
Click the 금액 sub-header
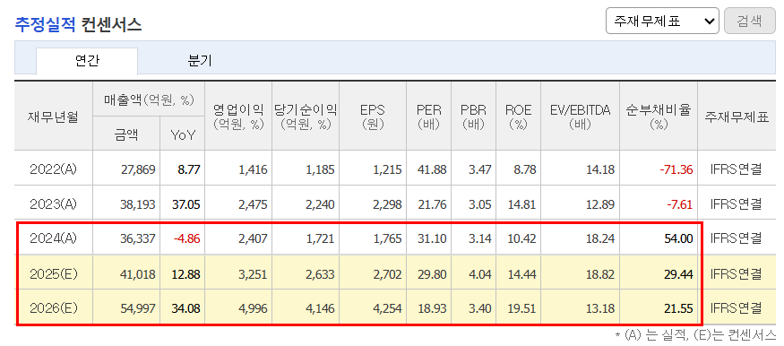tap(126, 134)
